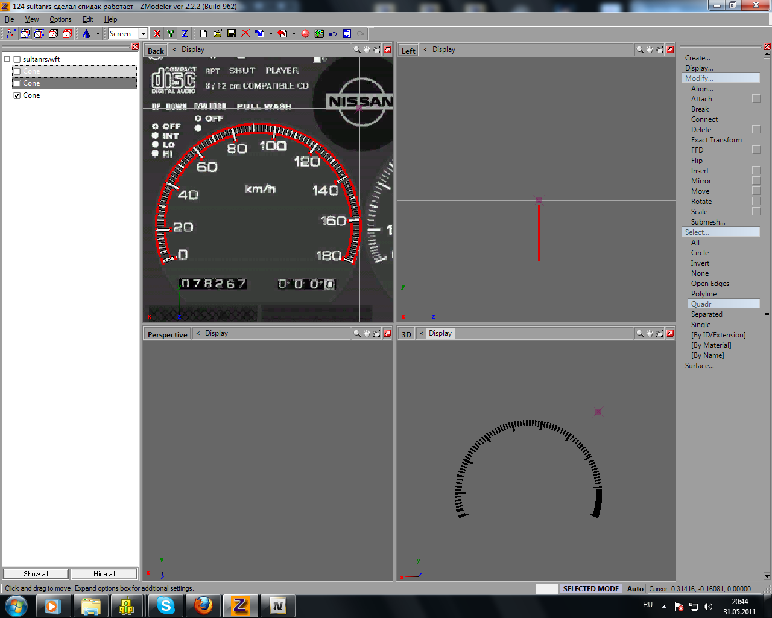
Task: Click the import icon in toolbar
Action: coord(259,34)
